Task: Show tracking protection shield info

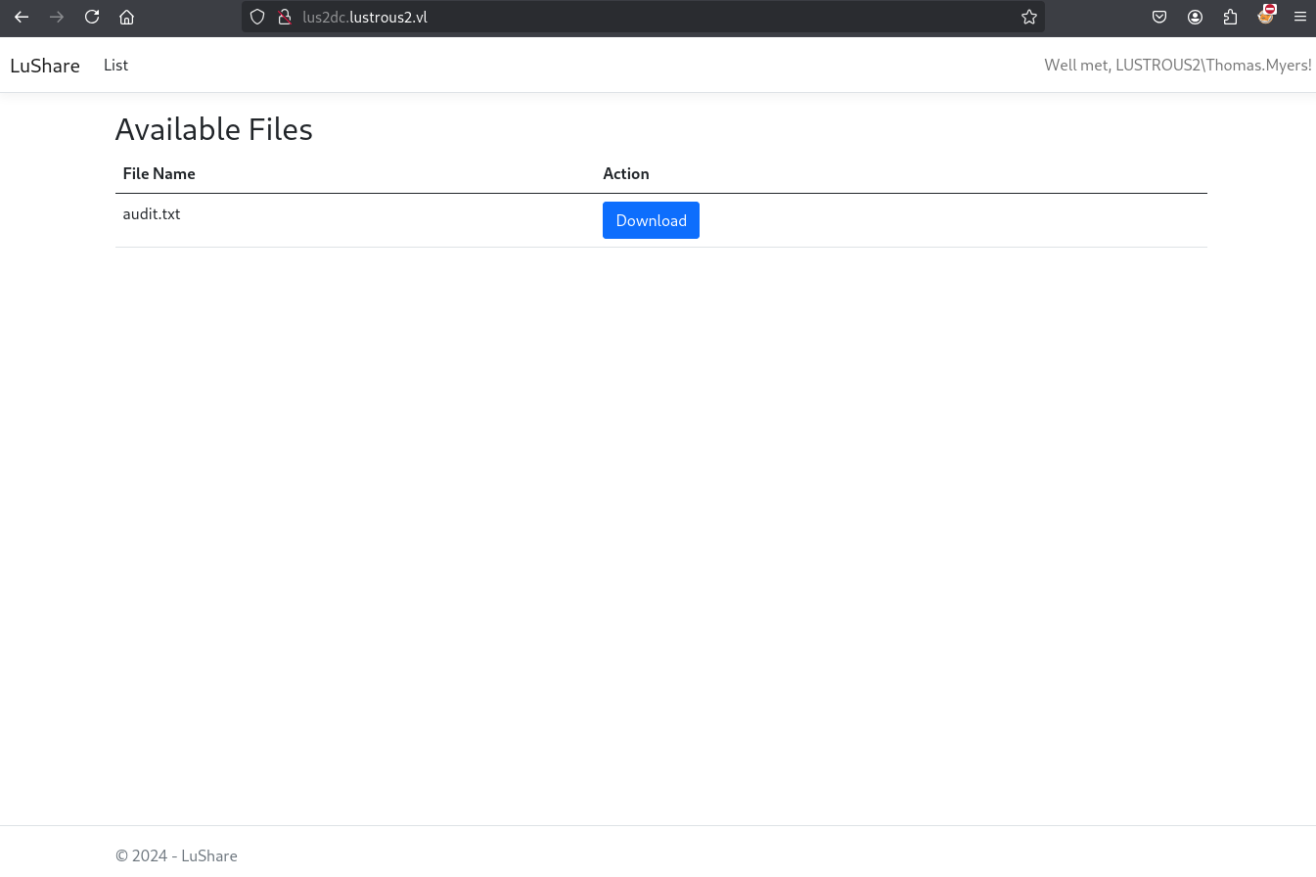Action: pyautogui.click(x=257, y=17)
